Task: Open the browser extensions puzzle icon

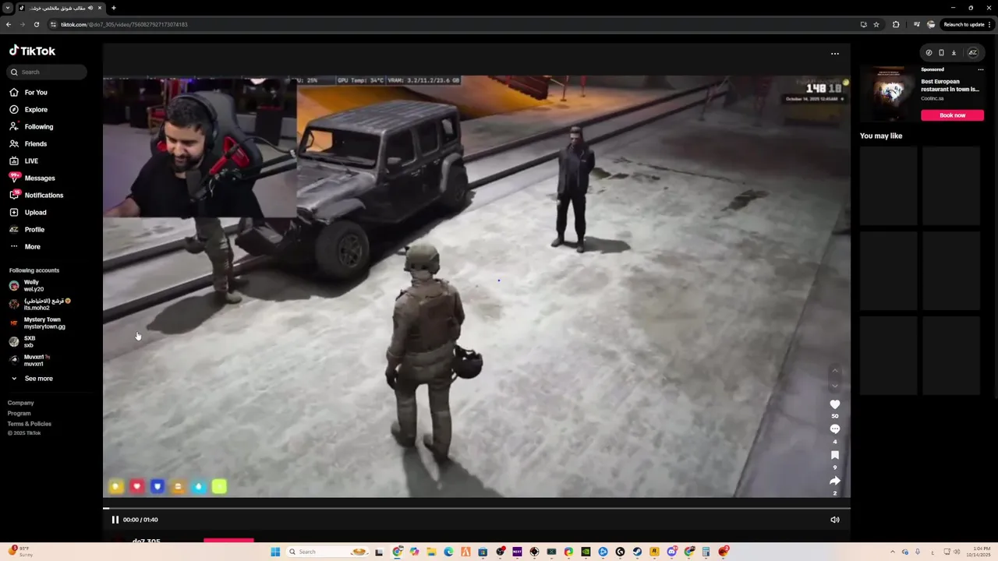Action: tap(896, 24)
